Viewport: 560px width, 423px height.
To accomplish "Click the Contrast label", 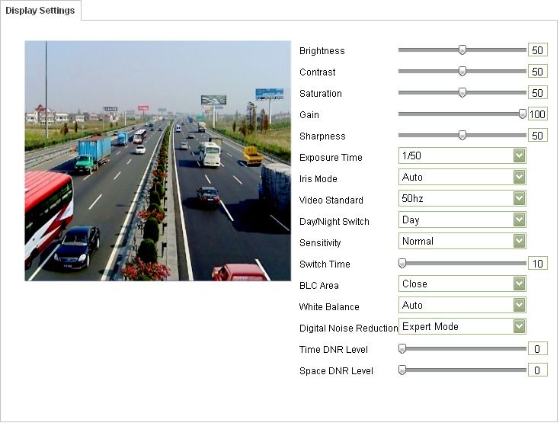I will coord(318,72).
